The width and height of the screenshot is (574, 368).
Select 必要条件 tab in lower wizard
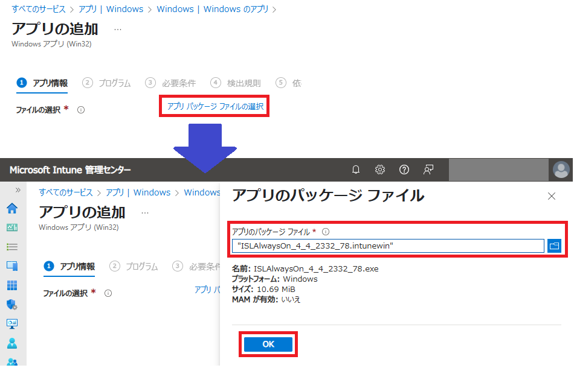(196, 267)
